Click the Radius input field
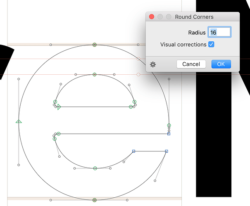 click(x=219, y=32)
